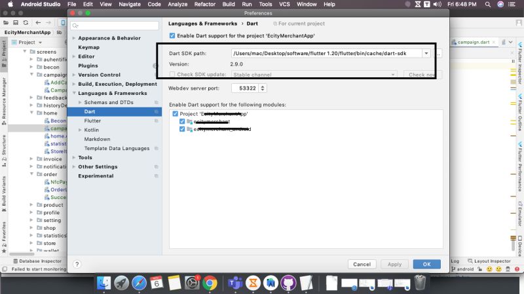The height and width of the screenshot is (294, 524).
Task: Toggle Enable Dart support checkbox
Action: tap(172, 35)
